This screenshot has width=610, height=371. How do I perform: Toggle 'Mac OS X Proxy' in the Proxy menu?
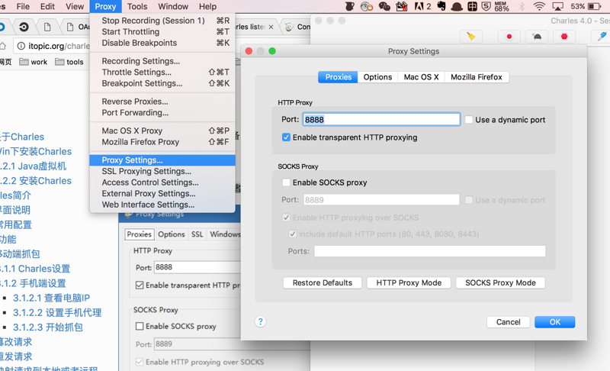162,131
